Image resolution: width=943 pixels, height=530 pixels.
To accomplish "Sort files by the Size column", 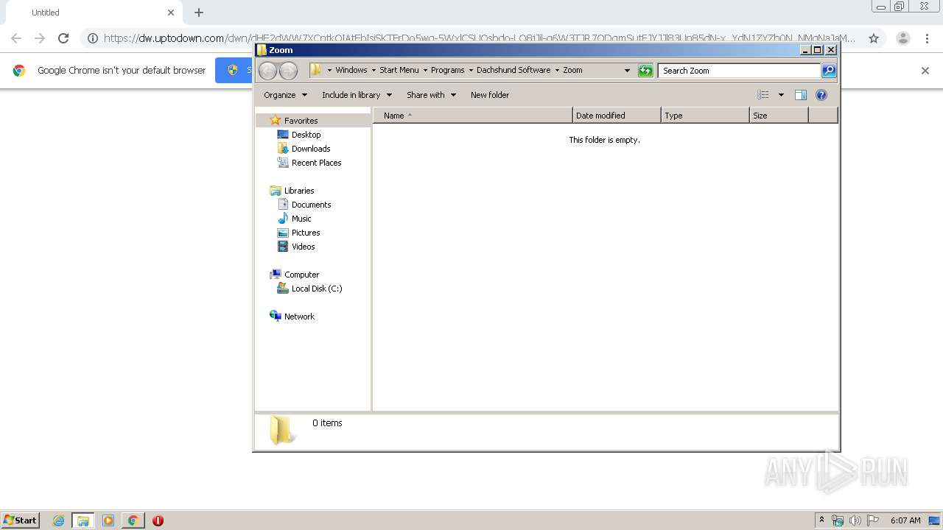I will [x=779, y=116].
